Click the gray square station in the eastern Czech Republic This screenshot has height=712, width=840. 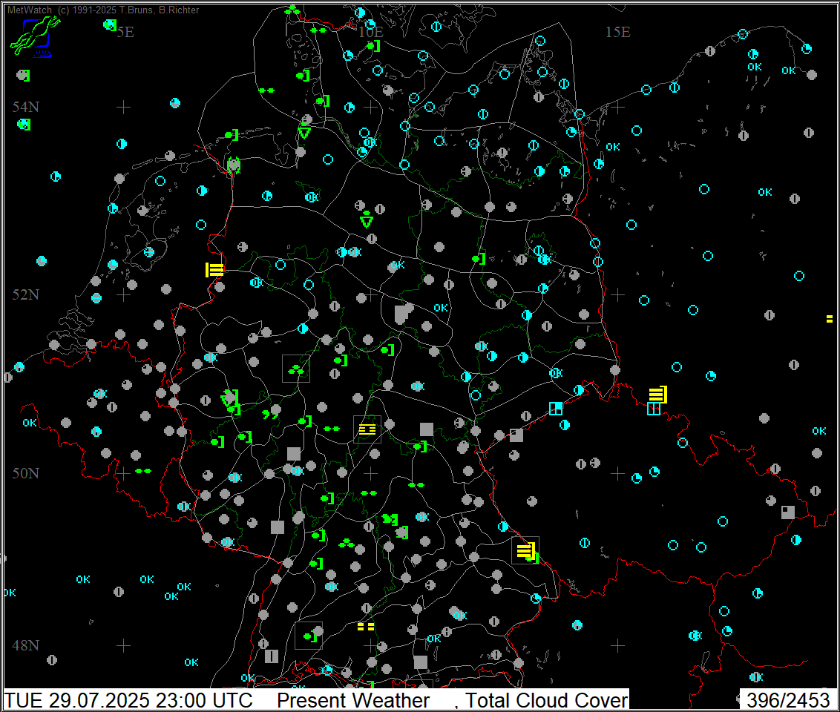(x=787, y=512)
